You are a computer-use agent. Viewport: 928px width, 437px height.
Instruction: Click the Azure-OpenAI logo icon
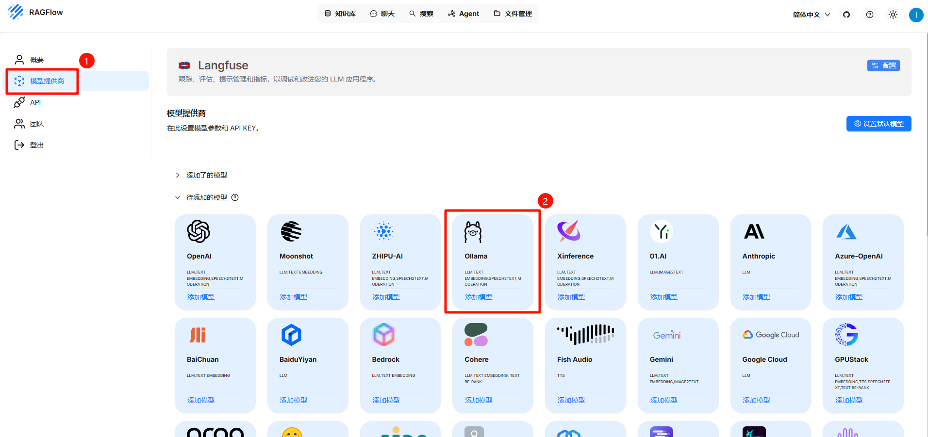point(846,231)
